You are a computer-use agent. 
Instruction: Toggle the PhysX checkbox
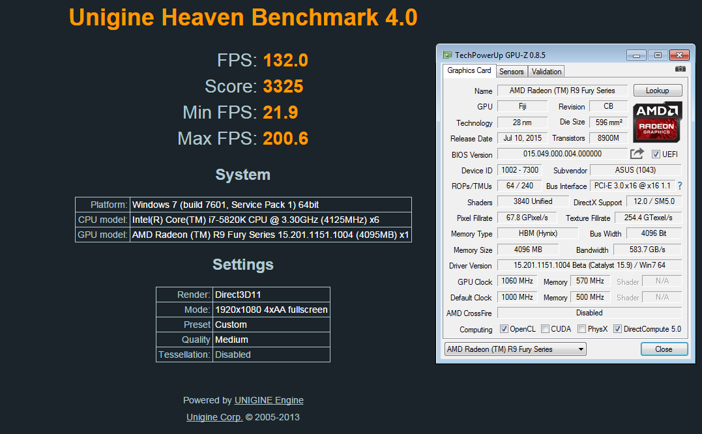point(581,329)
